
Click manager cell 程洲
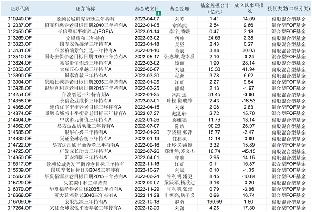pyautogui.click(x=179, y=76)
